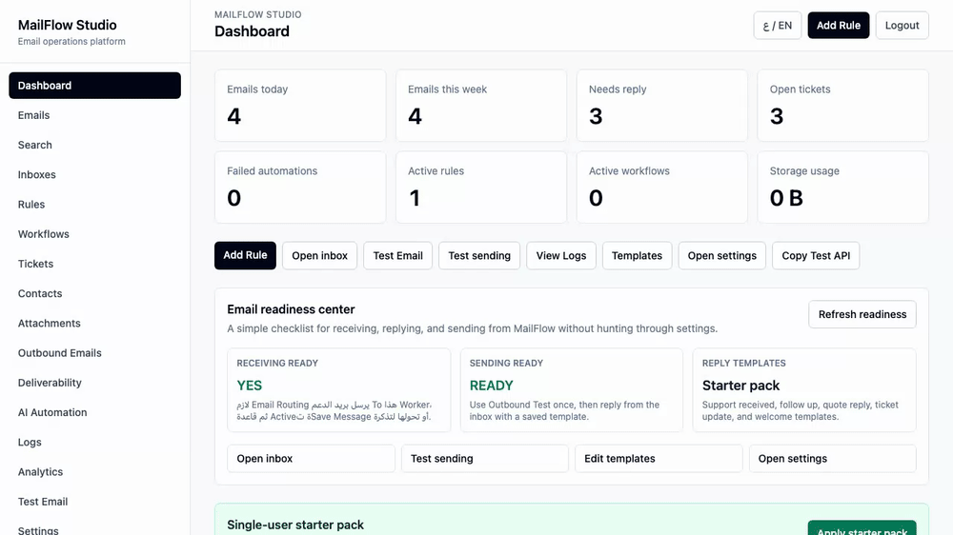Screen dimensions: 953x535
Task: Open Tickets in the sidebar
Action: [94, 264]
